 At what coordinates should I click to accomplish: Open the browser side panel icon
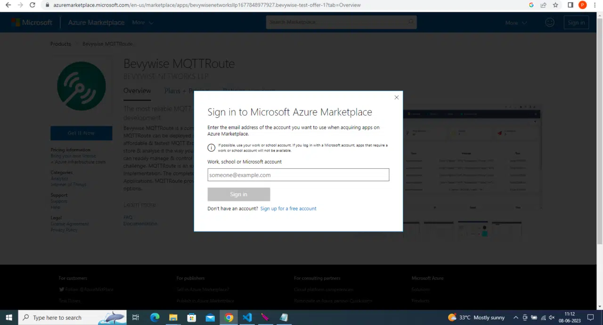click(x=570, y=5)
